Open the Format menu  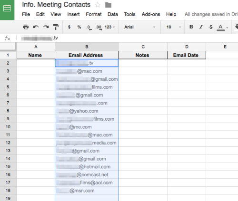(94, 14)
